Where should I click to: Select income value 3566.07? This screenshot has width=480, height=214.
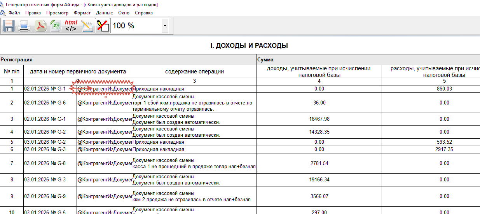tap(319, 197)
